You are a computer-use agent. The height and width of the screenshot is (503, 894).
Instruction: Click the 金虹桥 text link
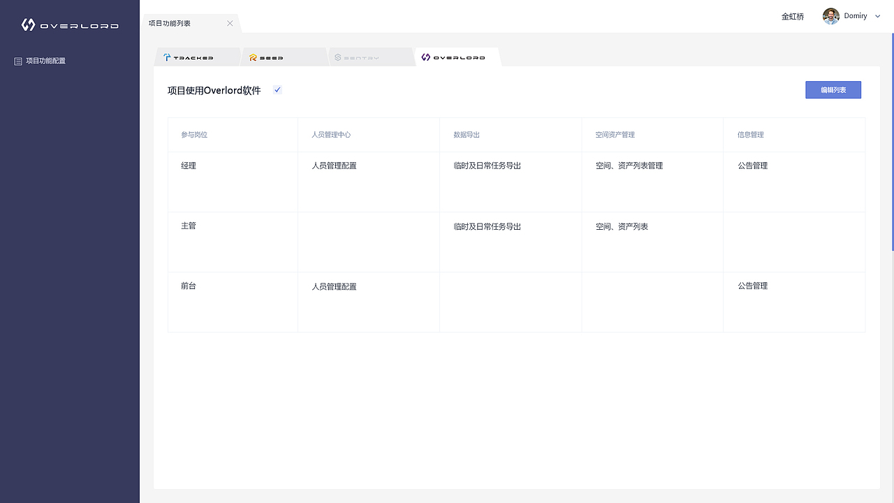click(x=792, y=15)
